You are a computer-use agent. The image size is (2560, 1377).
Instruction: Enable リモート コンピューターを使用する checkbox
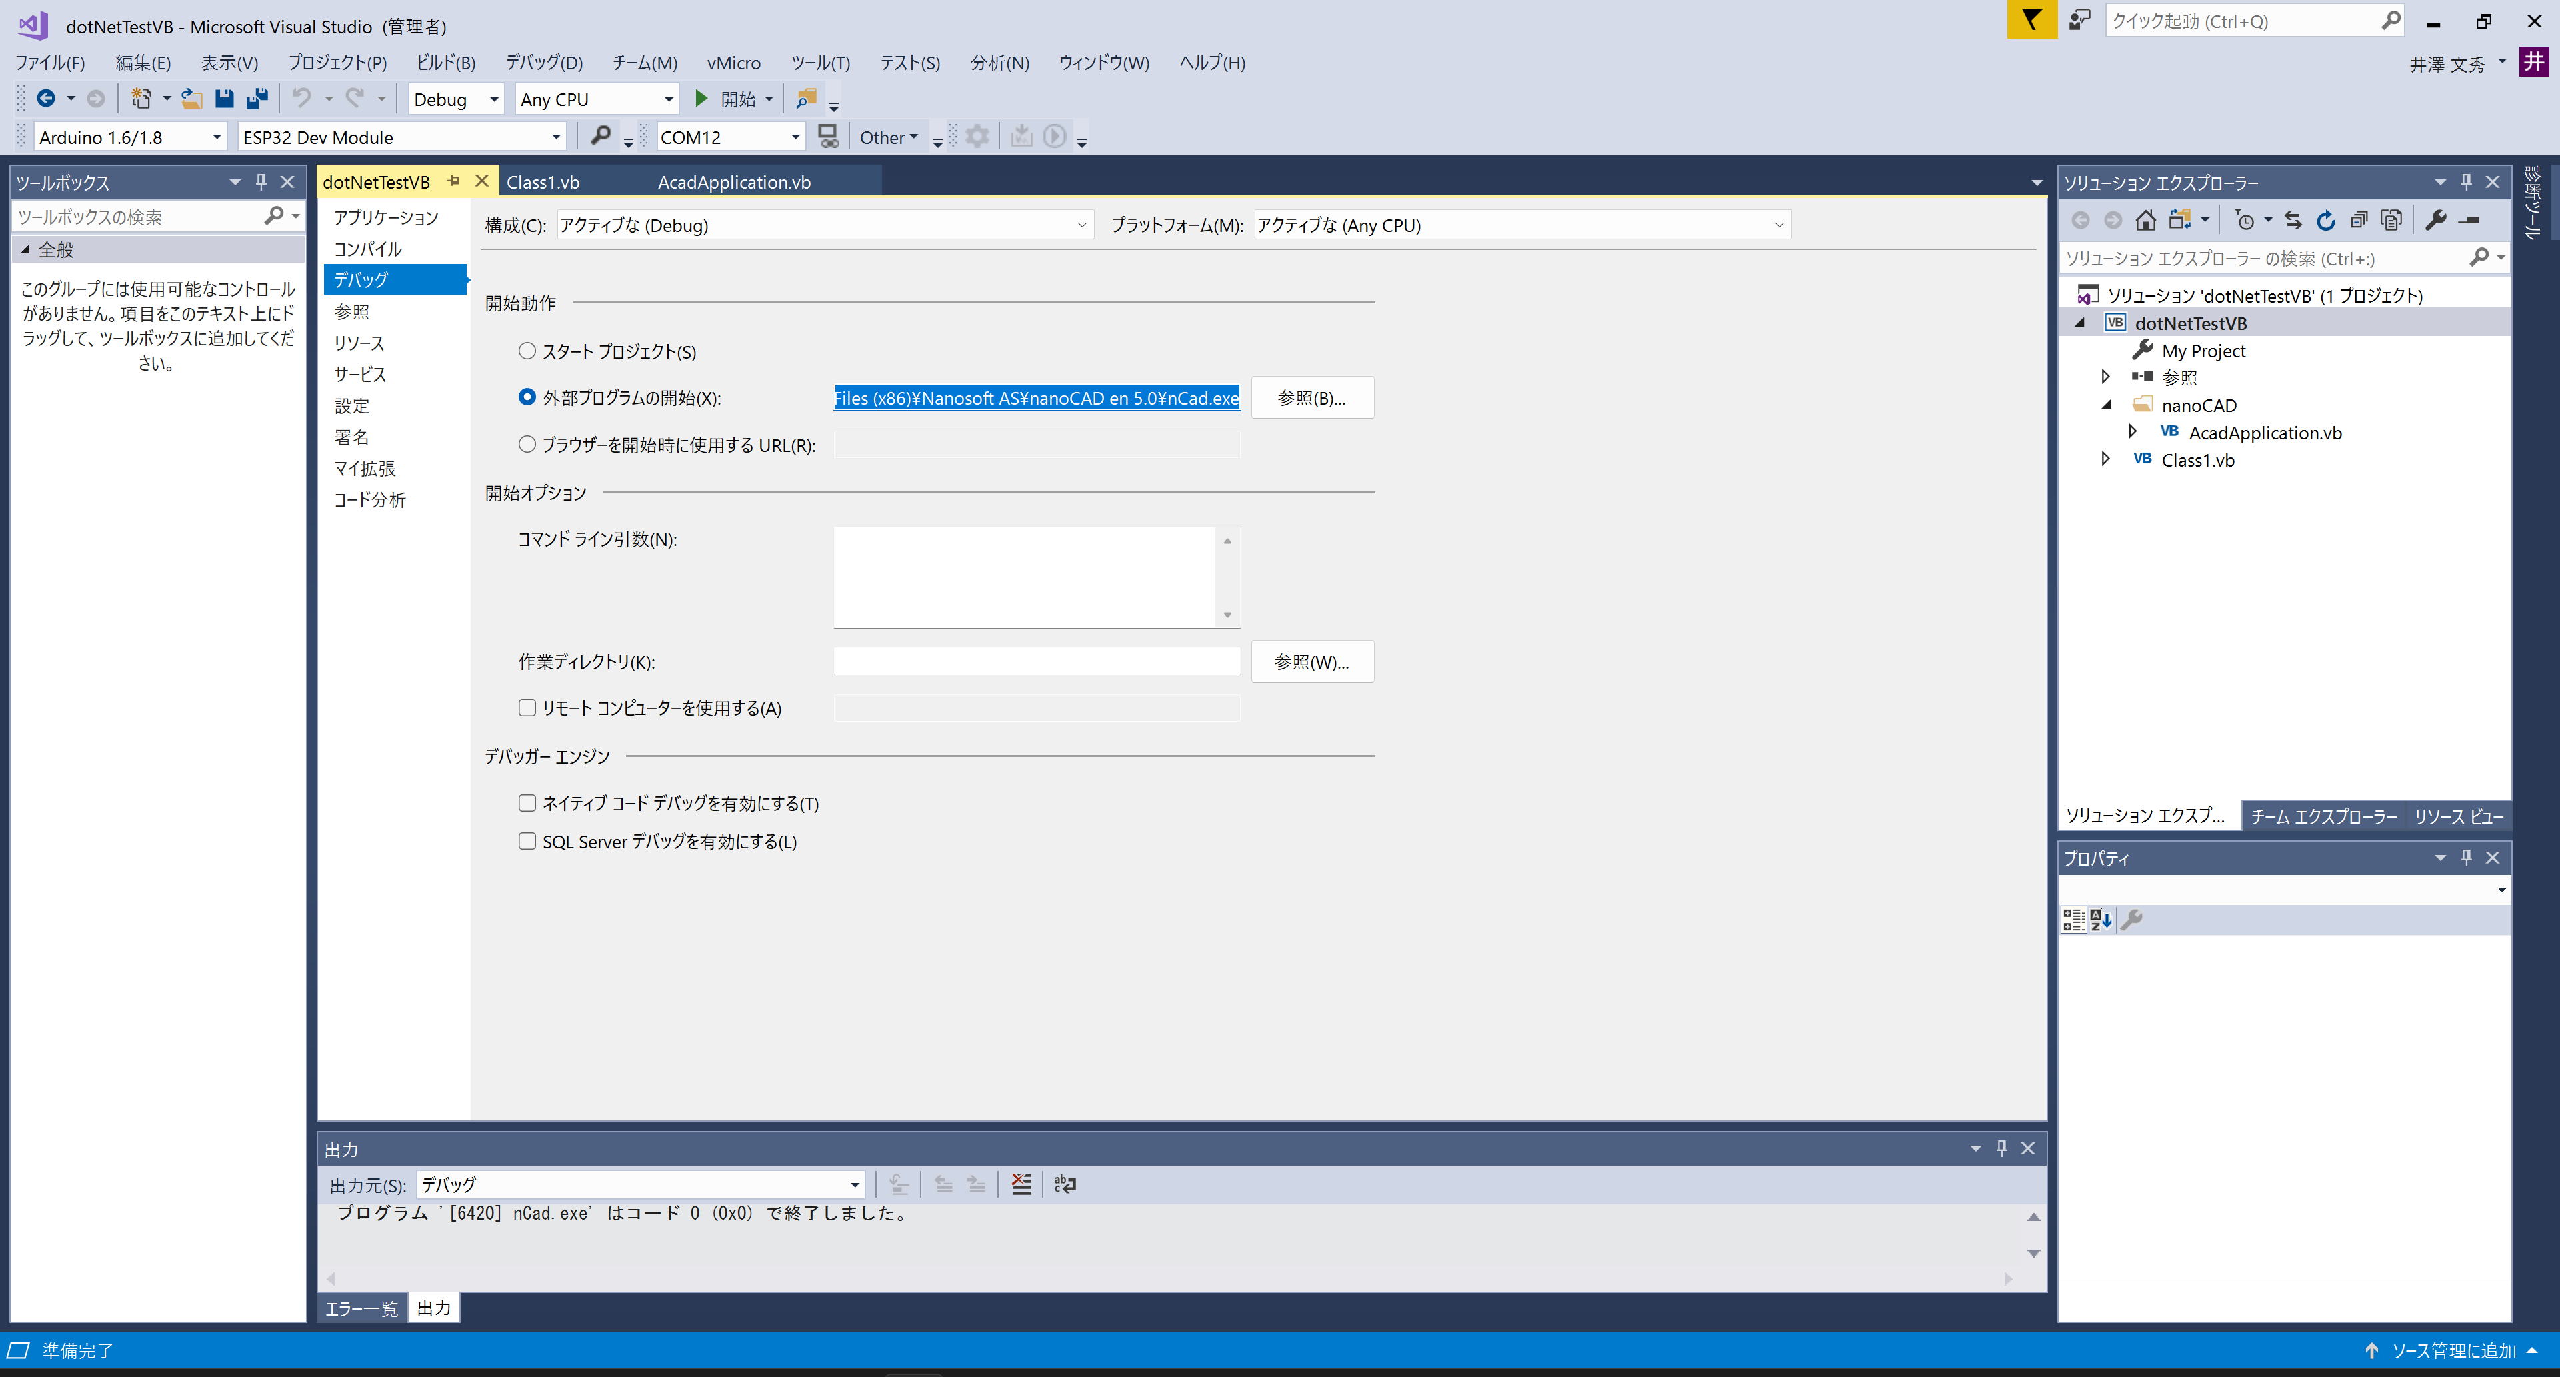click(x=528, y=708)
